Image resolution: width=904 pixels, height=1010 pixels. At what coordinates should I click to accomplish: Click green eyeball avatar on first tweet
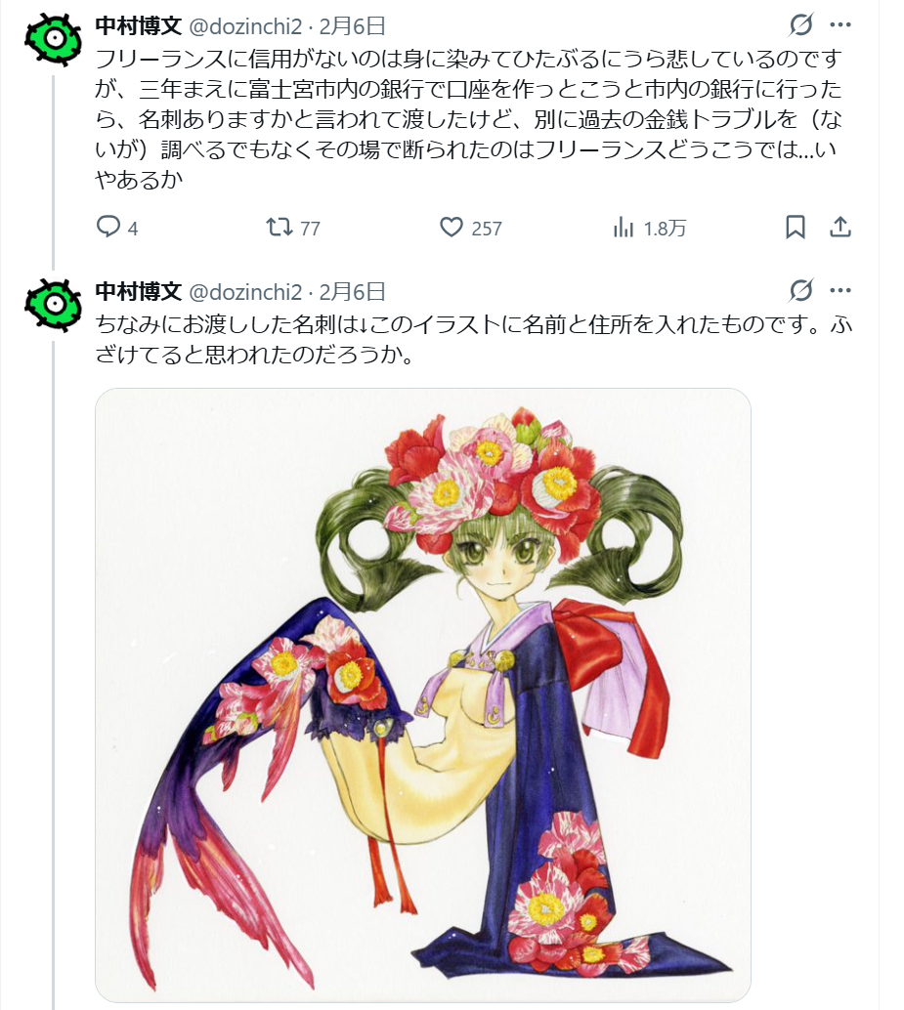coord(54,40)
